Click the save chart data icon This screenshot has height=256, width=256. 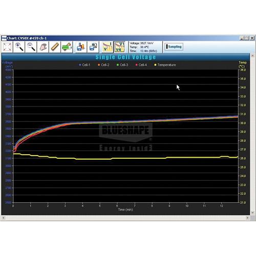pyautogui.click(x=81, y=47)
